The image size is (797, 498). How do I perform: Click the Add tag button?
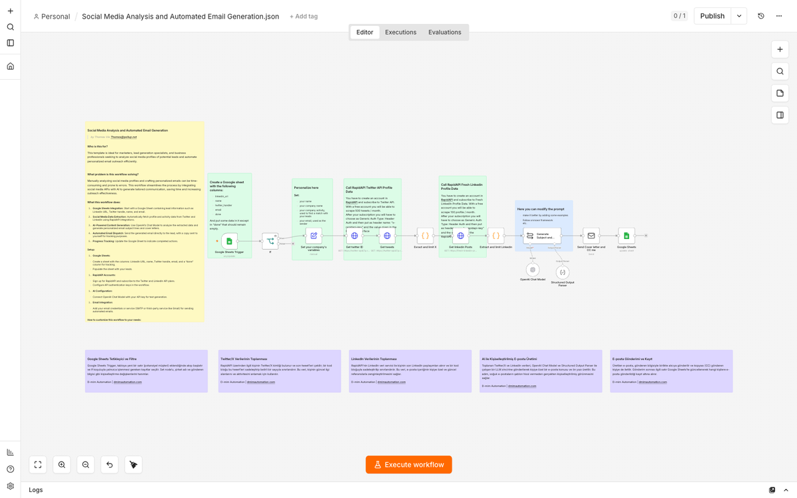304,16
